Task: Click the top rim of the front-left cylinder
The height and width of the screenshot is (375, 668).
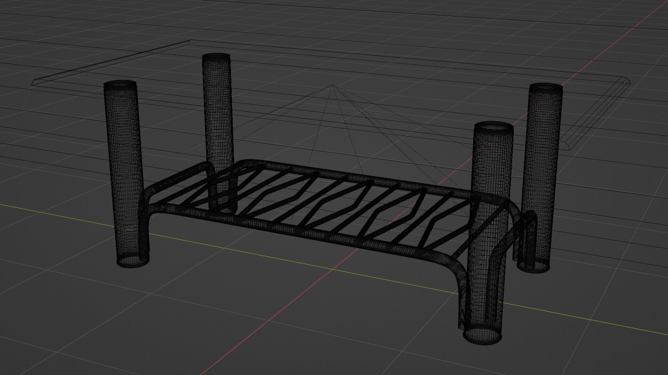Action: (x=120, y=84)
